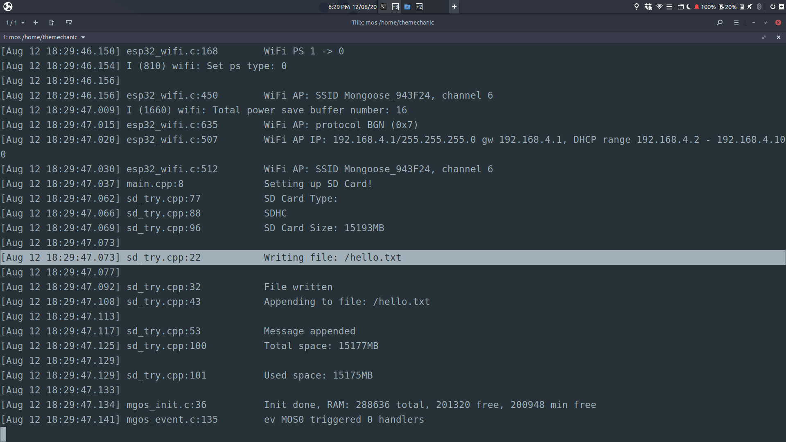786x442 pixels.
Task: Switch to the +3 workspace window group
Action: 395,7
